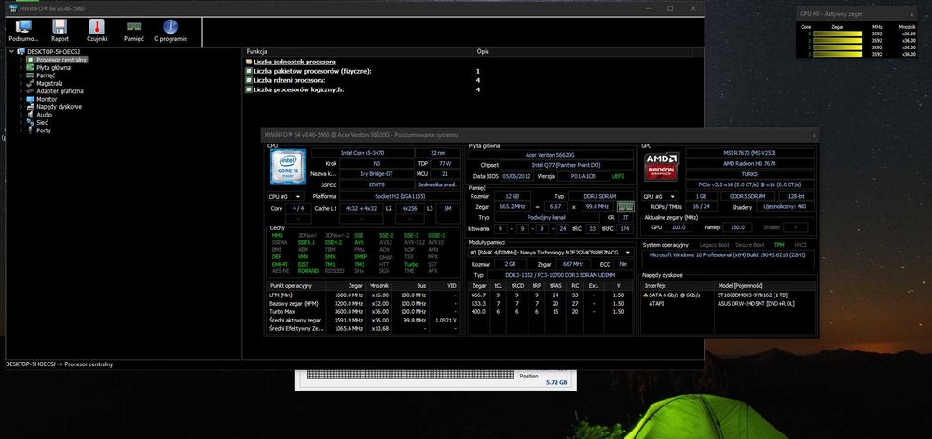932x439 pixels.
Task: Click the Pamięć icon in the hardware tree
Action: coord(31,75)
